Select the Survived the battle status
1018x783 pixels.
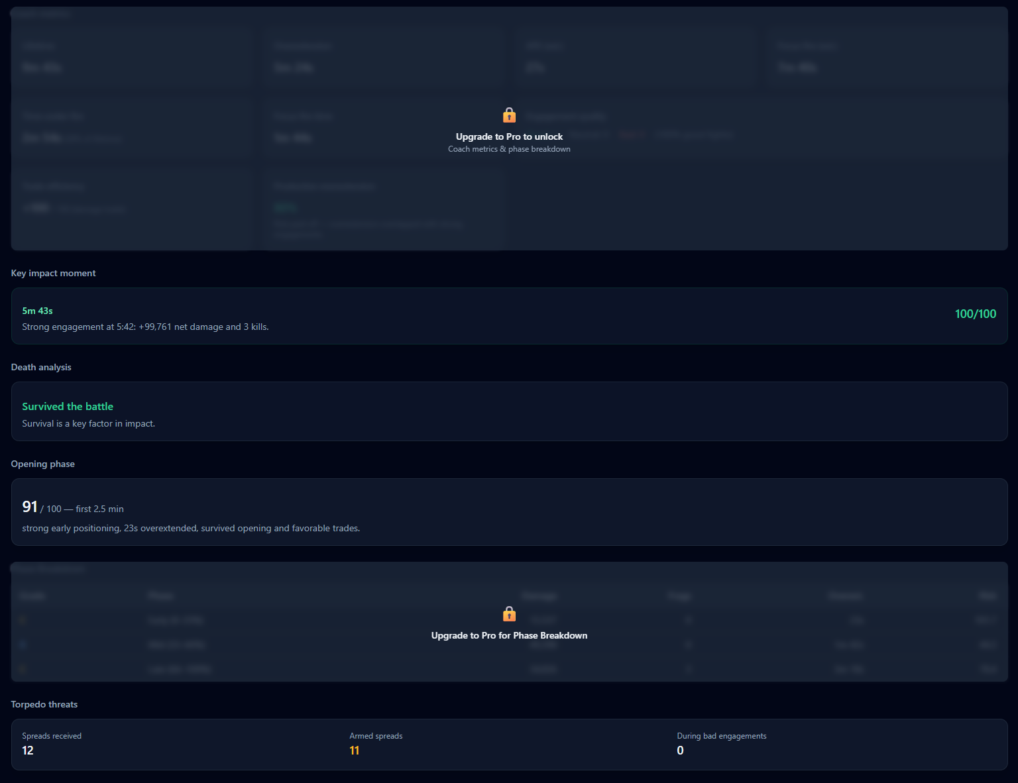(68, 406)
